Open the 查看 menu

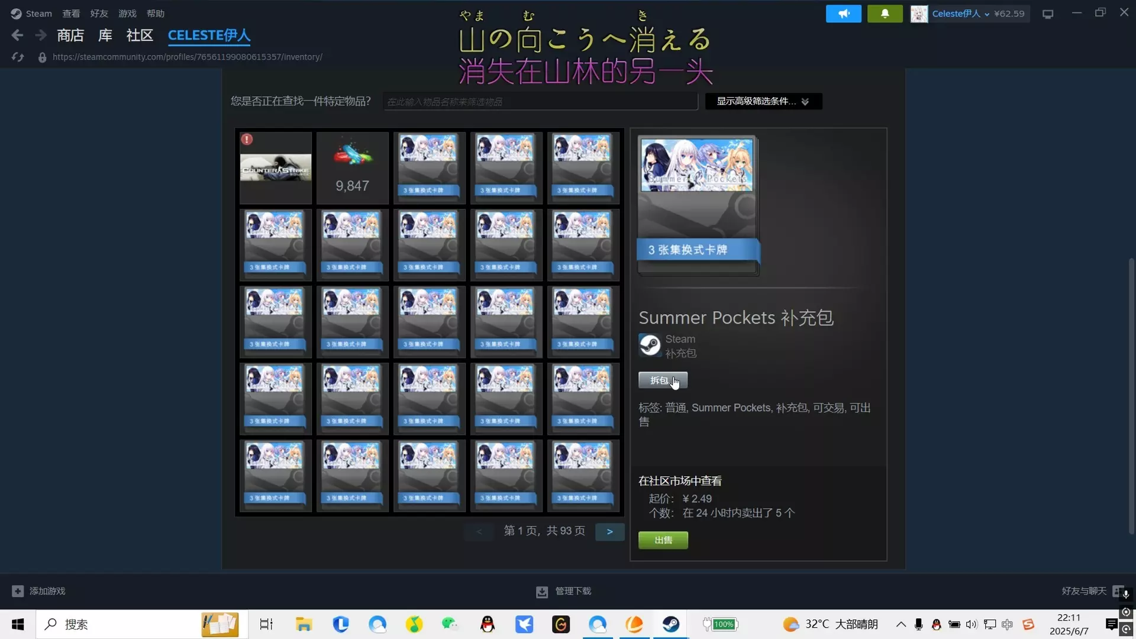[x=71, y=14]
